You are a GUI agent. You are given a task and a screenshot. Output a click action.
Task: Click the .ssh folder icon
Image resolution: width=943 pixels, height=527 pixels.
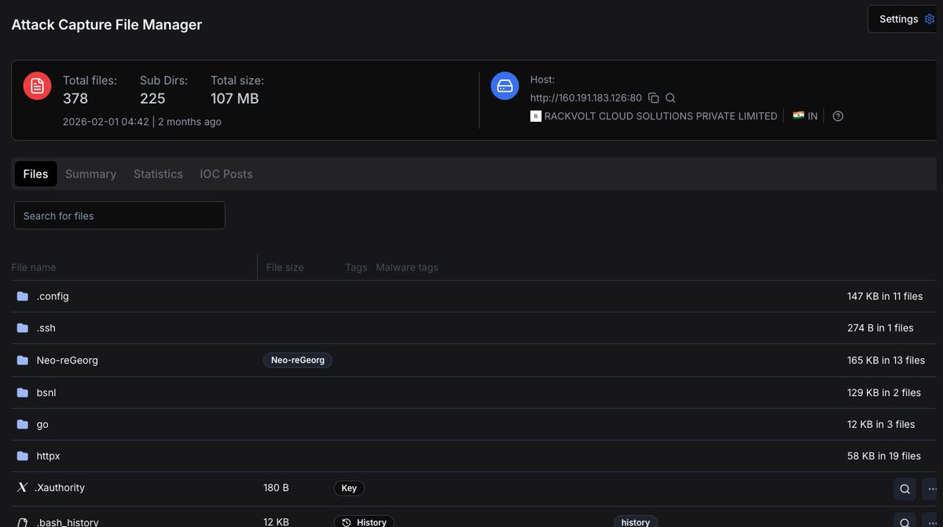point(22,328)
